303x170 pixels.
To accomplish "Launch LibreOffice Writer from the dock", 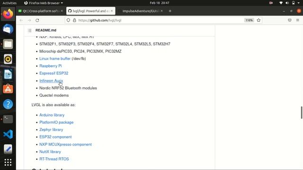I will (8, 74).
